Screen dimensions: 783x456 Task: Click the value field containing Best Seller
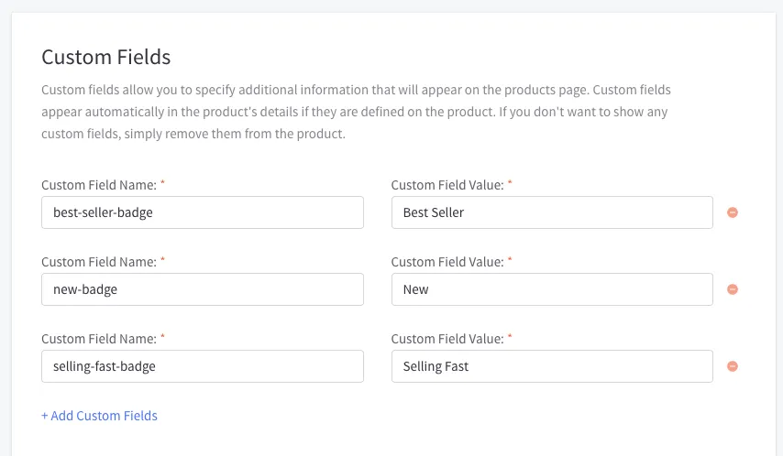551,212
